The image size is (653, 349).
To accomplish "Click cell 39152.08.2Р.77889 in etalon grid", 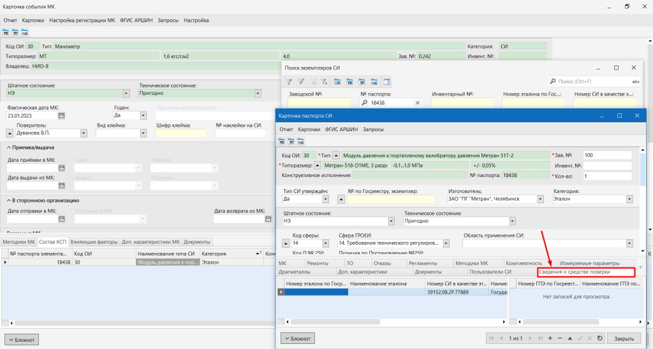I will (457, 292).
